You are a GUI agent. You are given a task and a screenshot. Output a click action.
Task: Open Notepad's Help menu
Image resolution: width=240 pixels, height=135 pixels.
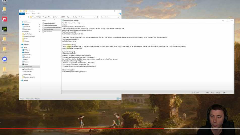(79, 23)
